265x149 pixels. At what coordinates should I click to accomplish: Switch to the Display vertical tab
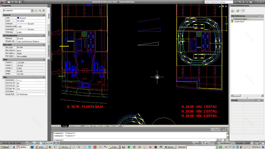point(49,34)
